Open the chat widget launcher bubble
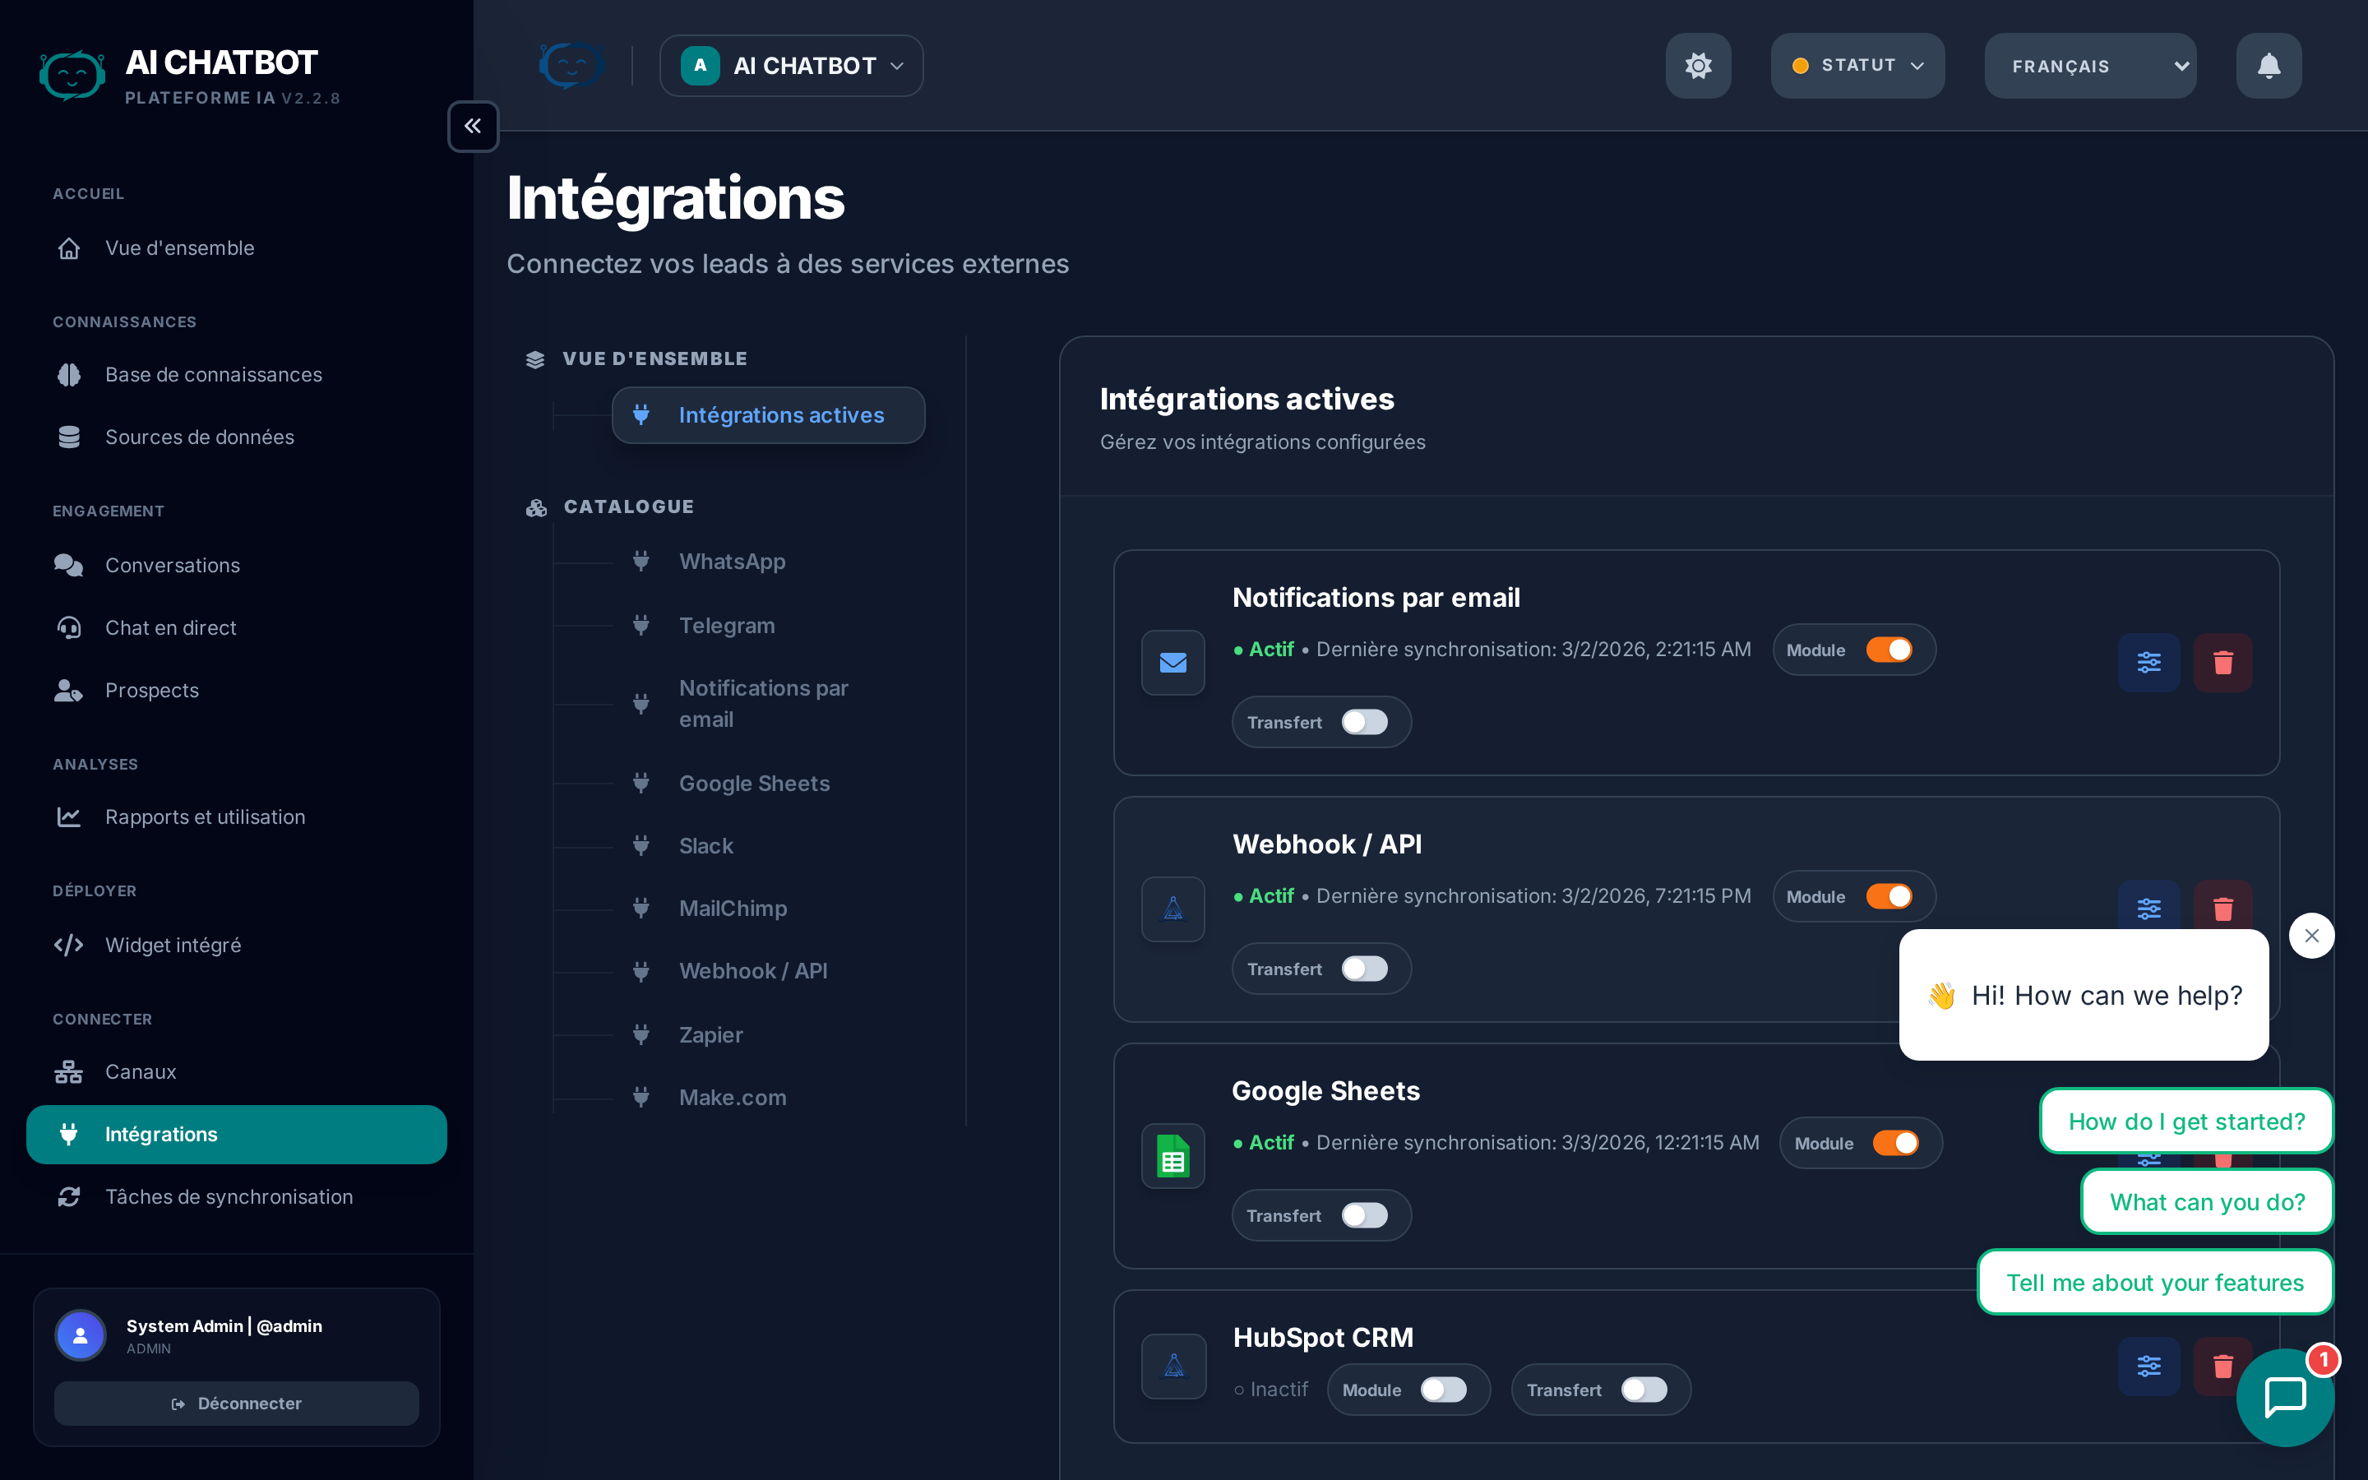2368x1480 pixels. tap(2284, 1397)
